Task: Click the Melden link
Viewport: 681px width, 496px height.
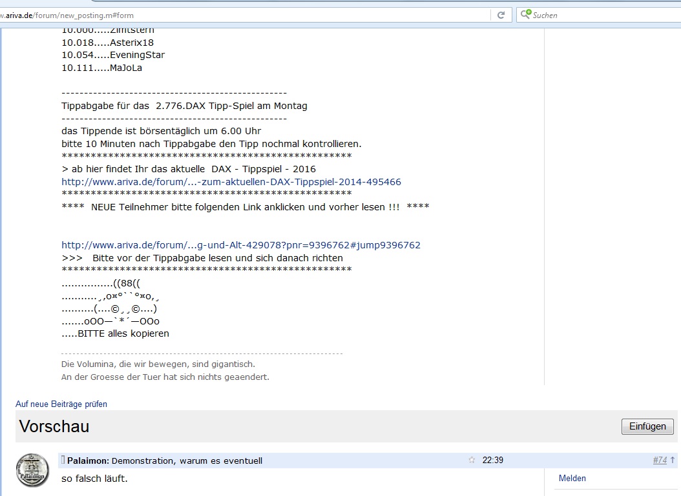Action: click(572, 478)
